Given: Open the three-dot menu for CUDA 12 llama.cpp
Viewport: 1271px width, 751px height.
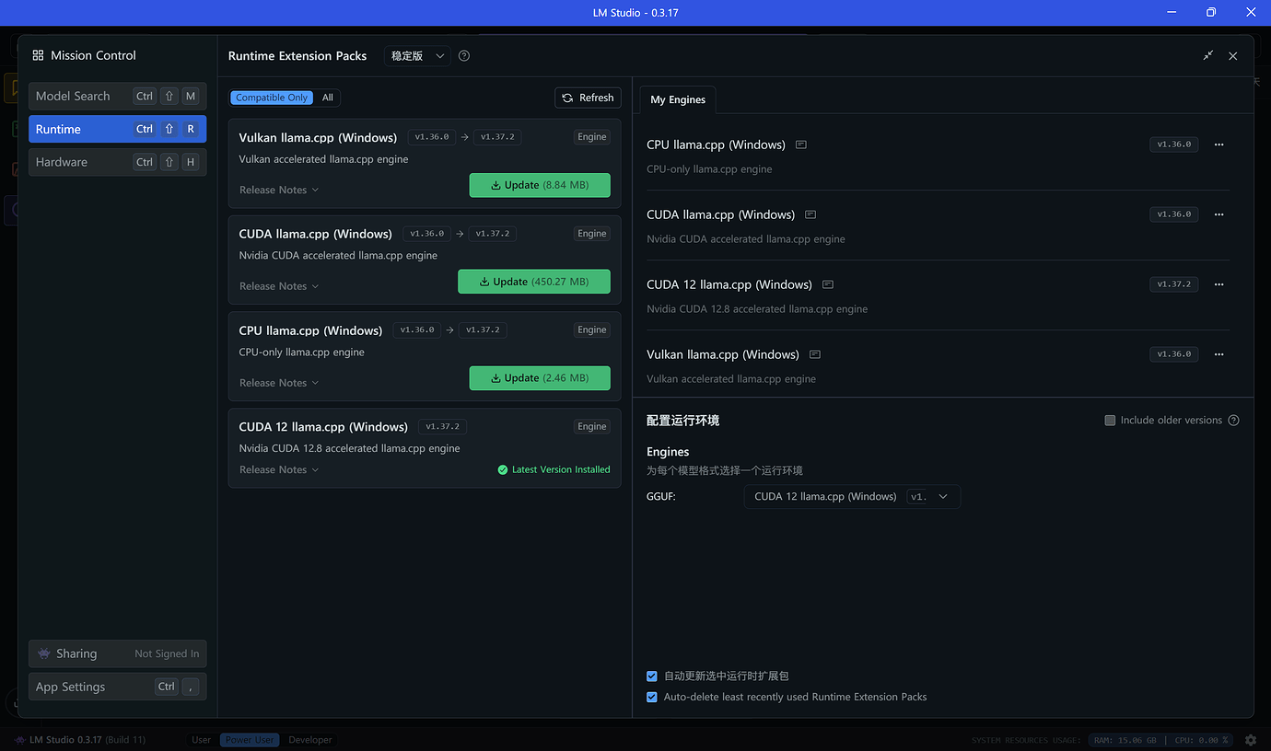Looking at the screenshot, I should coord(1219,284).
